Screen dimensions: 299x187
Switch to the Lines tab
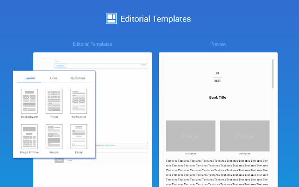click(54, 78)
